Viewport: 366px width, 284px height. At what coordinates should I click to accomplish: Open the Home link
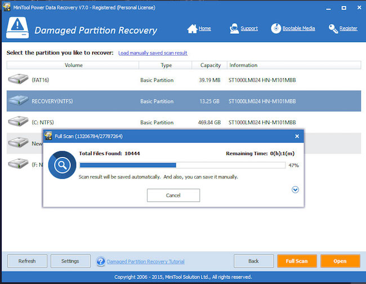(205, 29)
